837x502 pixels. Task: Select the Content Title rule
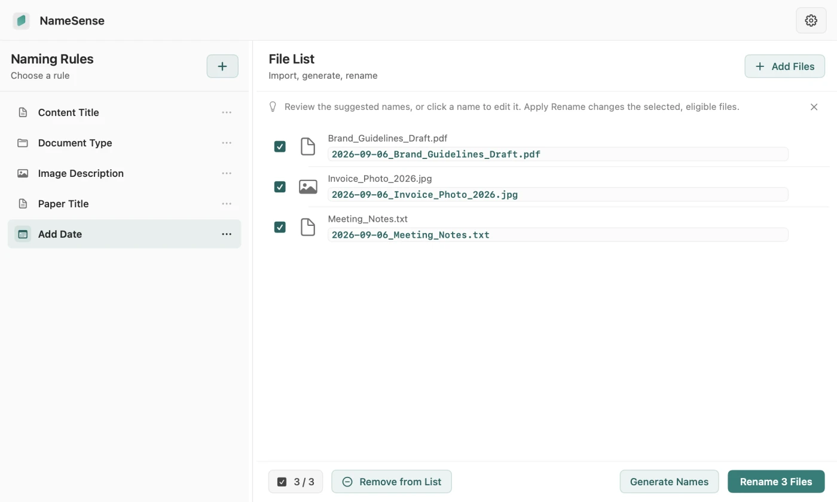(124, 112)
